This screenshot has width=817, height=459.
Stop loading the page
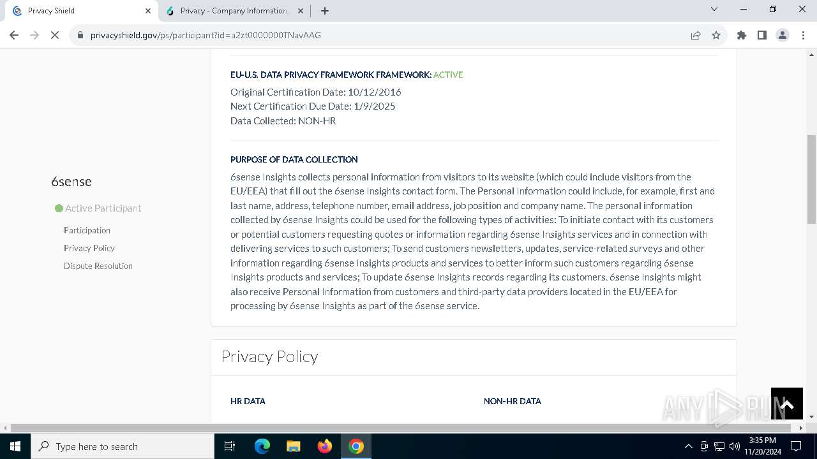(x=55, y=35)
